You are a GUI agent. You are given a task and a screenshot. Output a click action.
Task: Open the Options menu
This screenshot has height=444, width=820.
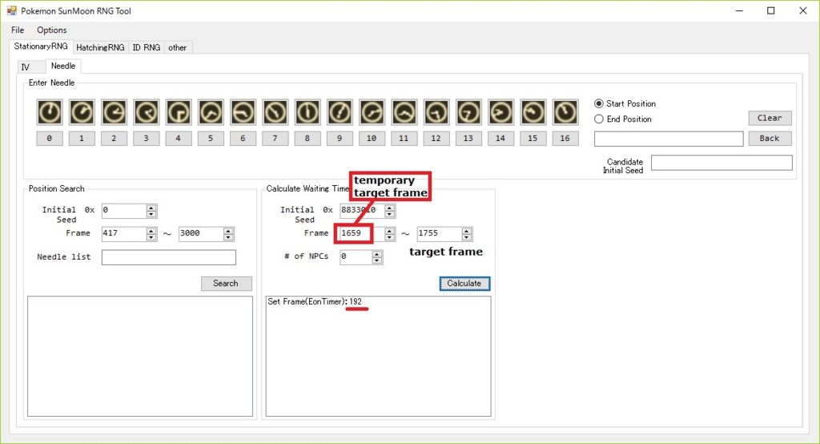coord(52,30)
